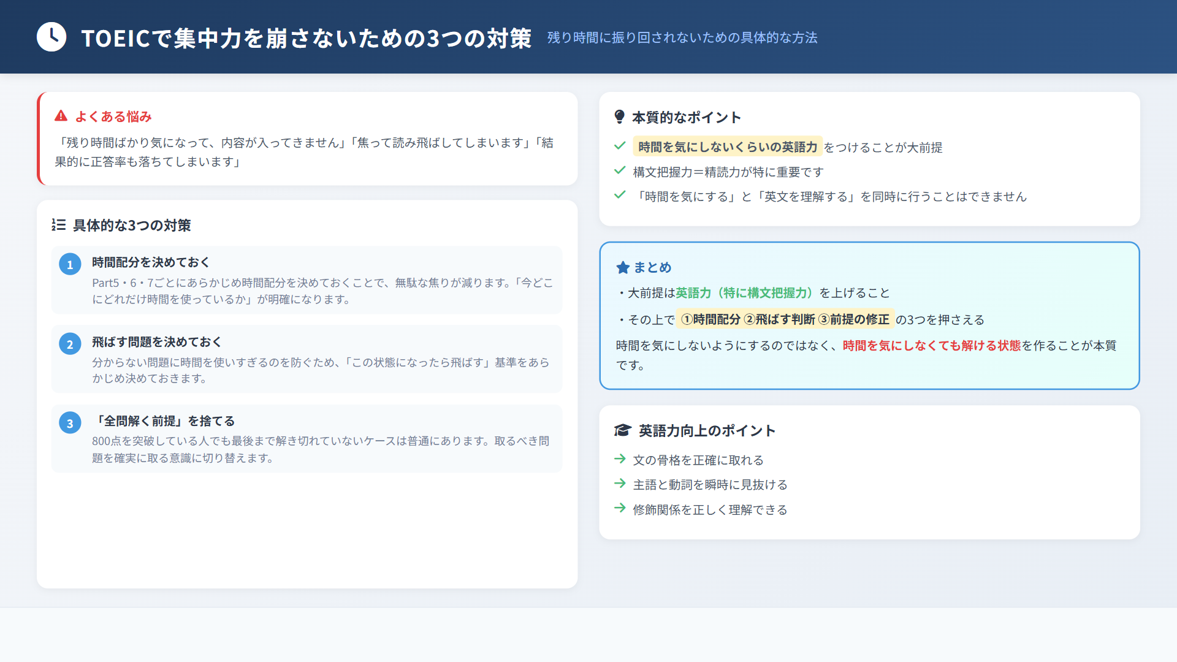Click the star icon next to まとめ
The height and width of the screenshot is (662, 1177).
(x=623, y=267)
